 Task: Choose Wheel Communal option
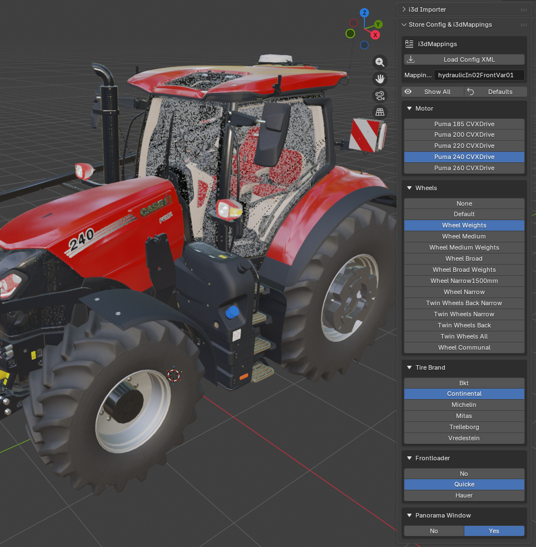coord(464,348)
